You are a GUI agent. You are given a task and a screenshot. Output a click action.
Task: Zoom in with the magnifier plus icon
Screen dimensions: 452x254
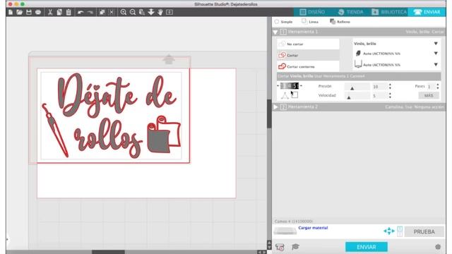coord(124,12)
